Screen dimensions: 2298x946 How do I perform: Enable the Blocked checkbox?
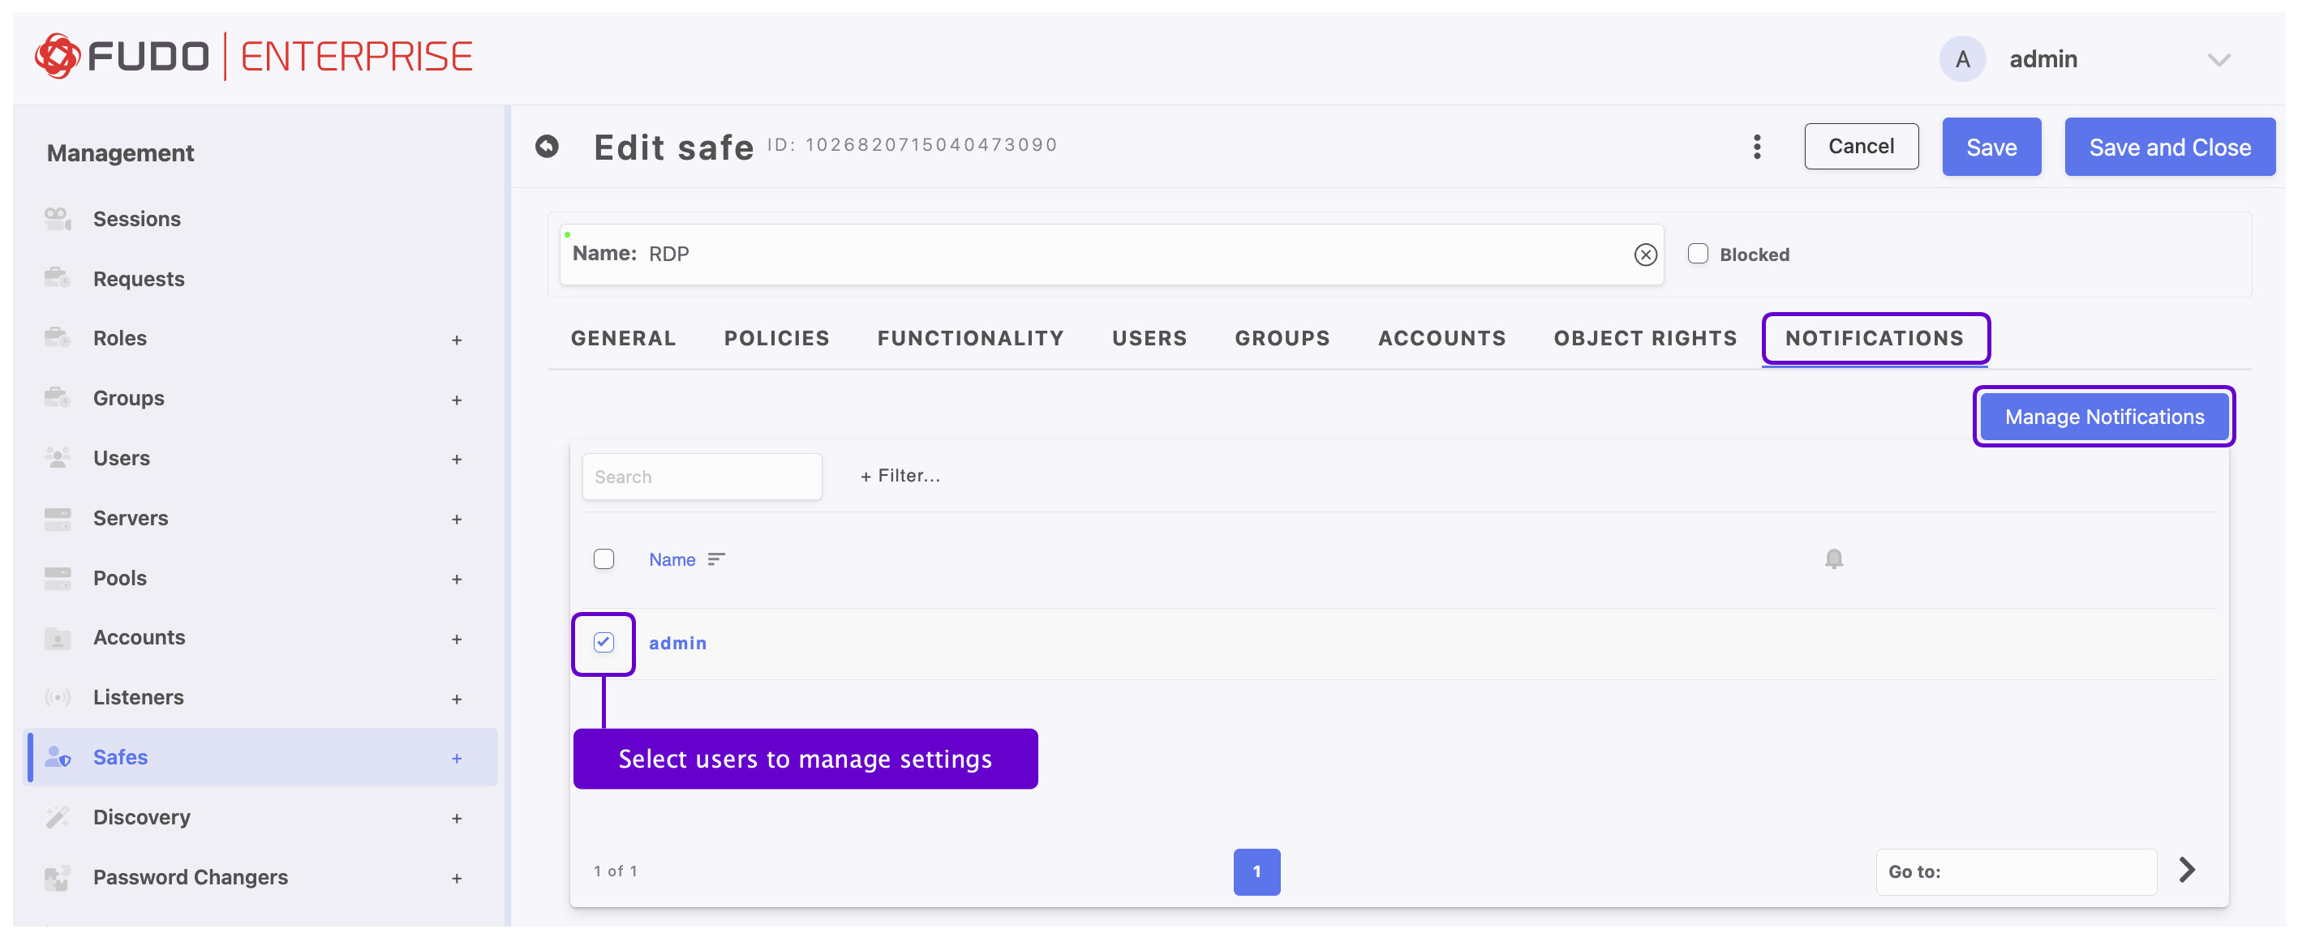1698,254
